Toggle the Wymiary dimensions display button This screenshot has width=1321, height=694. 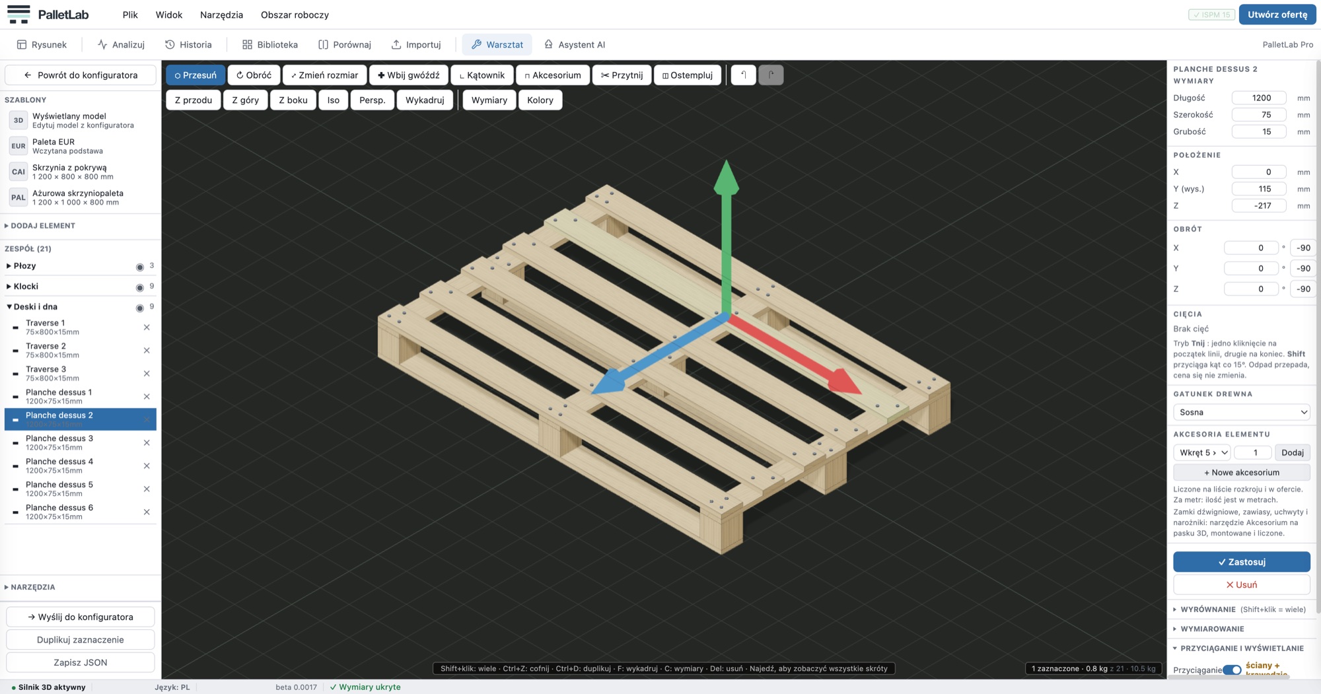[489, 100]
